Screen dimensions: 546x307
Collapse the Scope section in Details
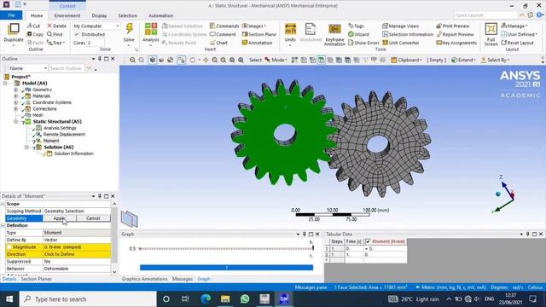(3, 204)
